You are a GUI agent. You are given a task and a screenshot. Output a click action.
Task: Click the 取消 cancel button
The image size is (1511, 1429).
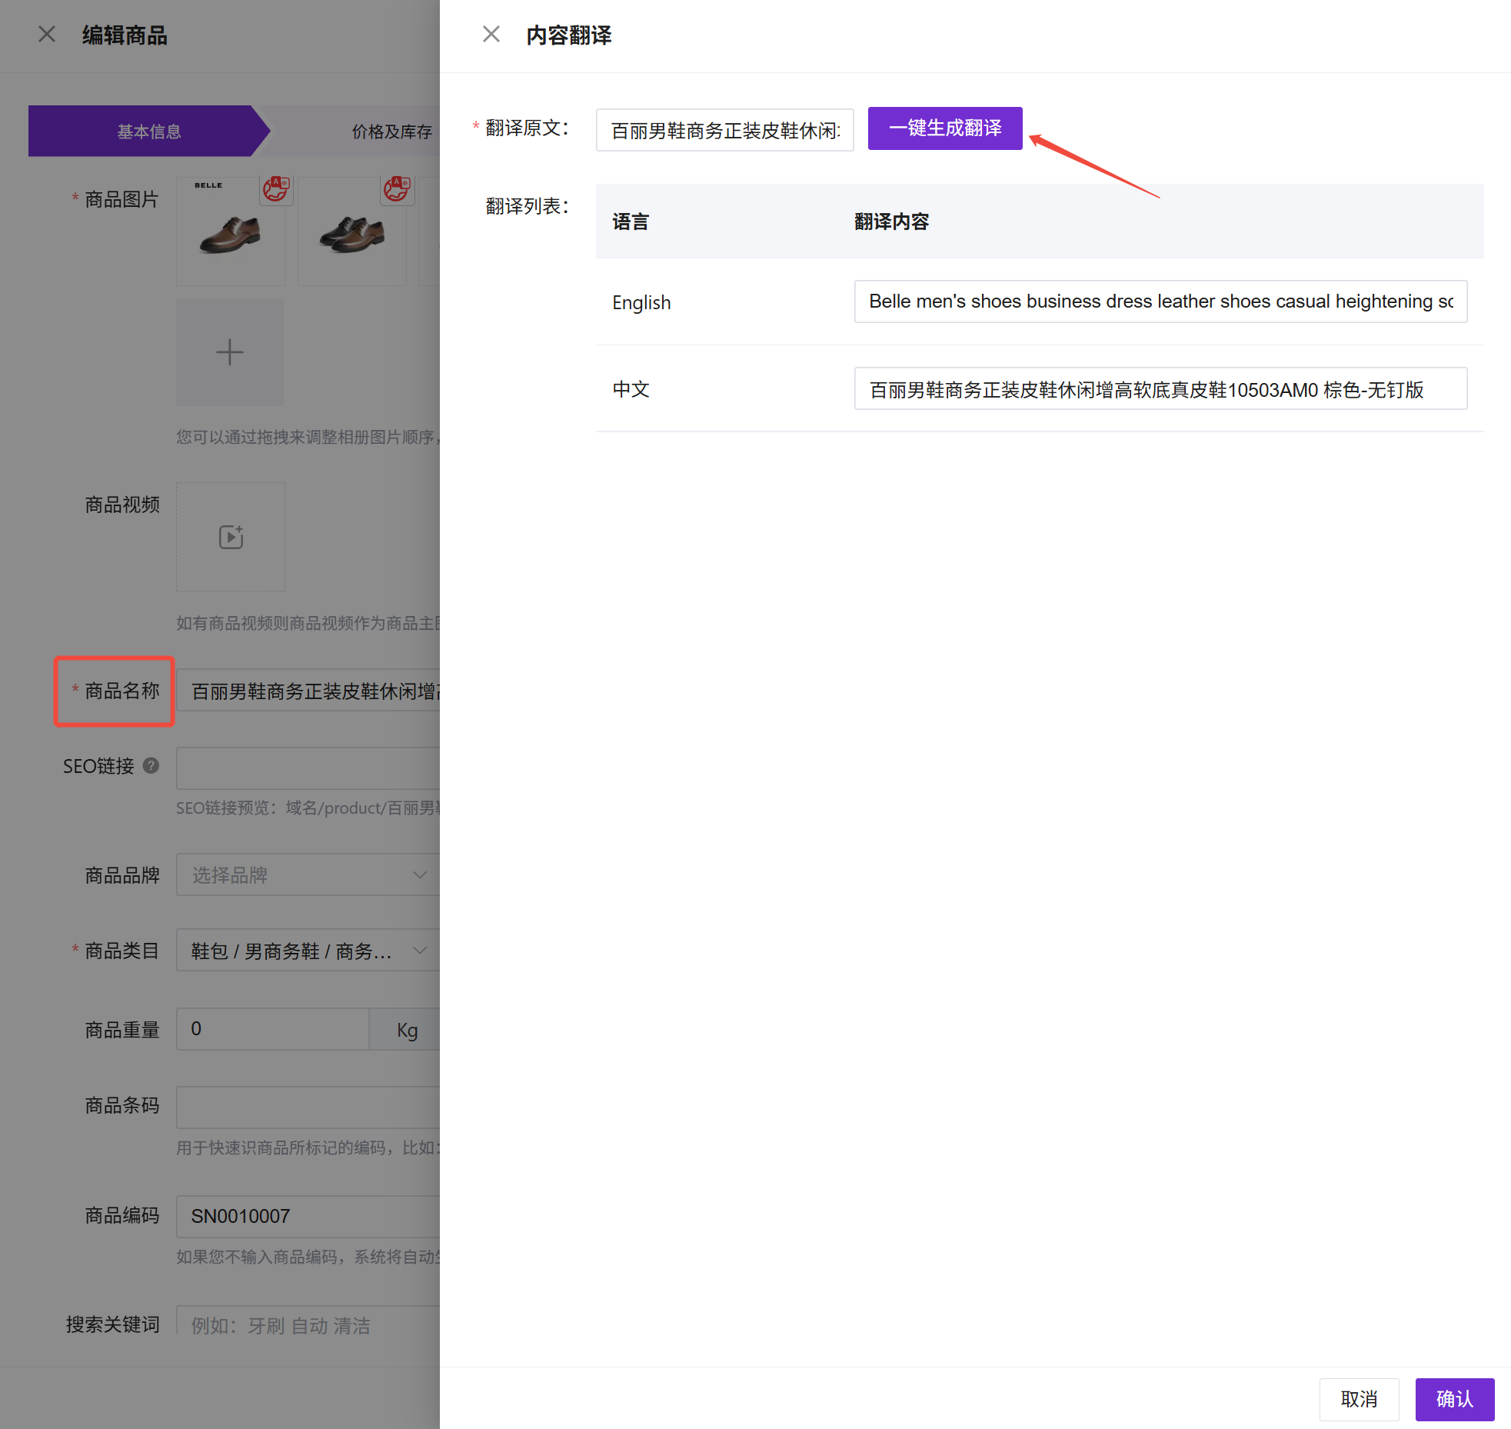pos(1359,1399)
